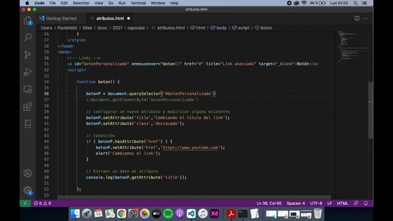Open the Trash in the Dock
The width and height of the screenshot is (393, 221).
(317, 214)
